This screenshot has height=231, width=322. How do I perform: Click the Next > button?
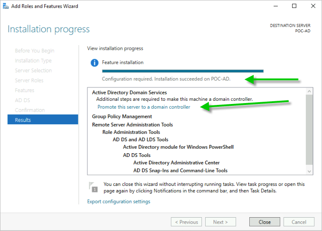pyautogui.click(x=220, y=222)
